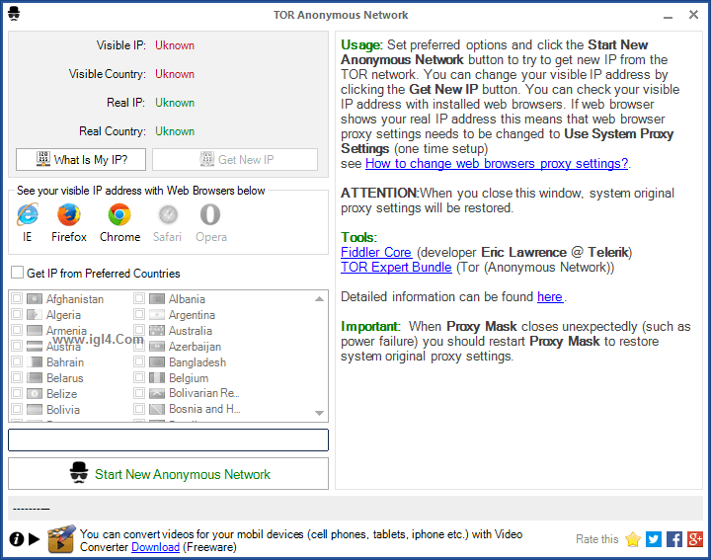The width and height of the screenshot is (711, 560).
Task: Minimize the TOR Anonymous Network window
Action: click(668, 16)
